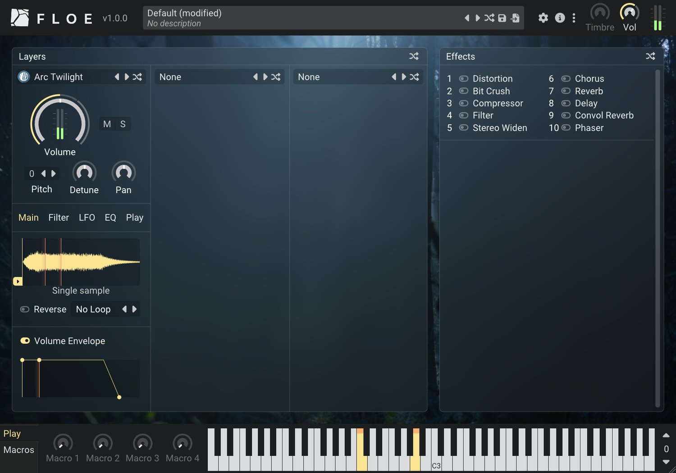Shift keyboard octave down
This screenshot has height=473, width=676.
666,462
